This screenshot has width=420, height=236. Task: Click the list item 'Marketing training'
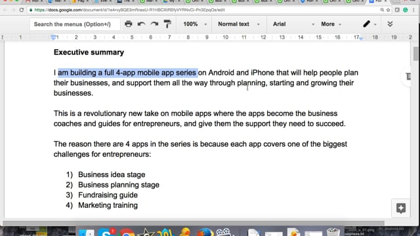tap(108, 205)
